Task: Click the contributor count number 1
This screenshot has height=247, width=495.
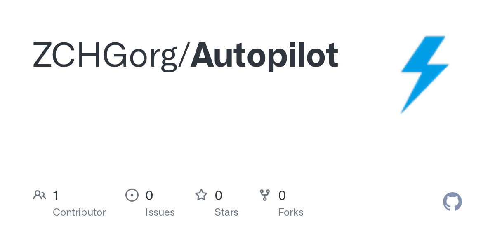Action: coord(56,196)
